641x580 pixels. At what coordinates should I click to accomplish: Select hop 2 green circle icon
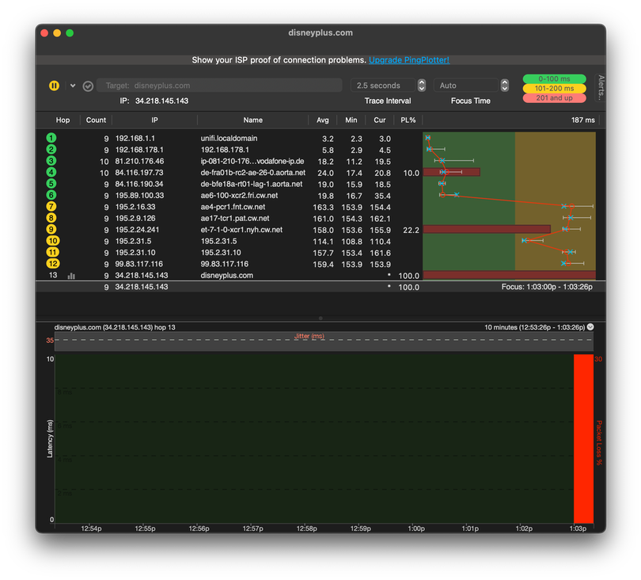(51, 150)
